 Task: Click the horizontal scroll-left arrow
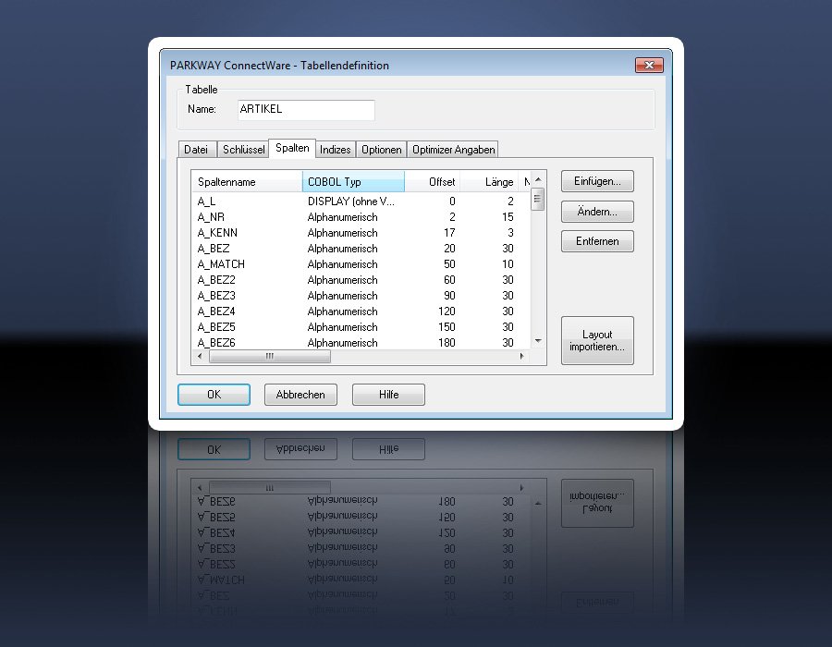(200, 357)
